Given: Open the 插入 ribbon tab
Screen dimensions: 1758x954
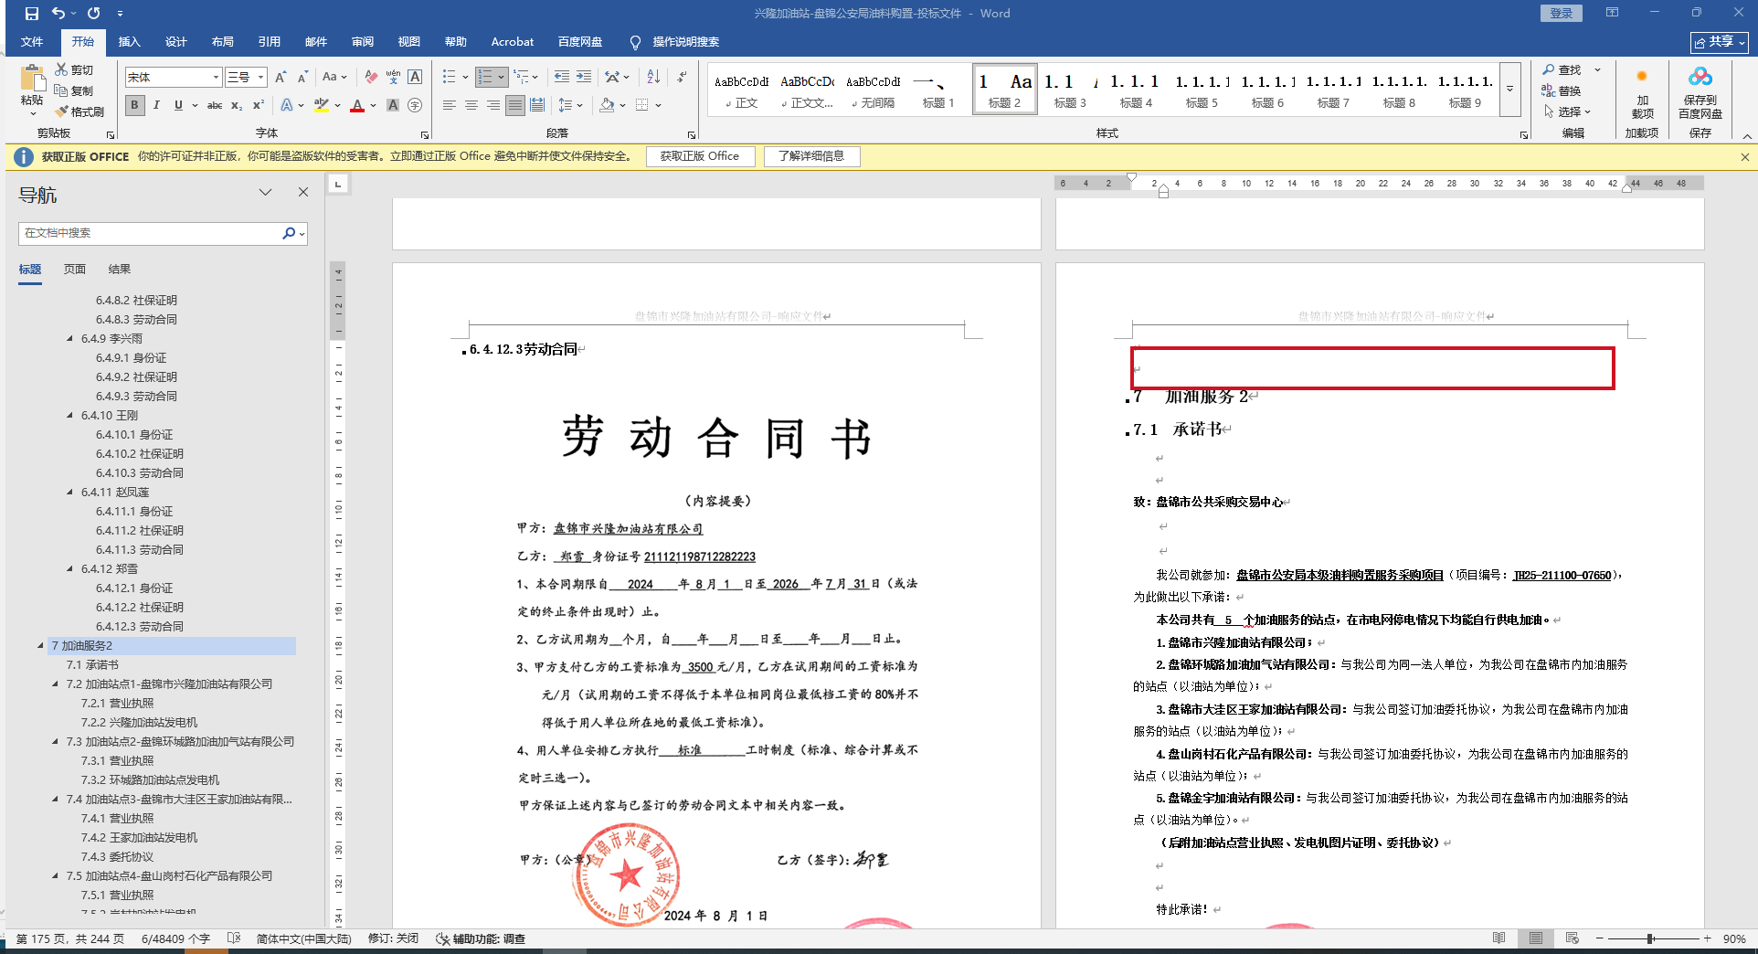Looking at the screenshot, I should pos(129,42).
